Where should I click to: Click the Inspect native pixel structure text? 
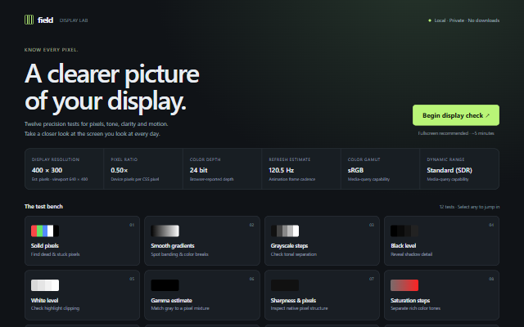click(x=300, y=308)
